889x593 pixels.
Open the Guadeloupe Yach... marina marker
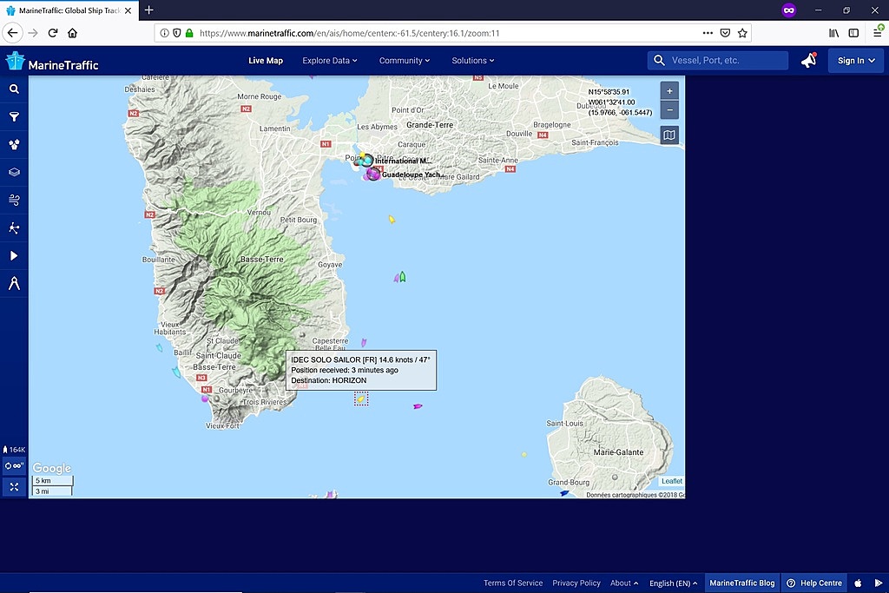pos(373,174)
